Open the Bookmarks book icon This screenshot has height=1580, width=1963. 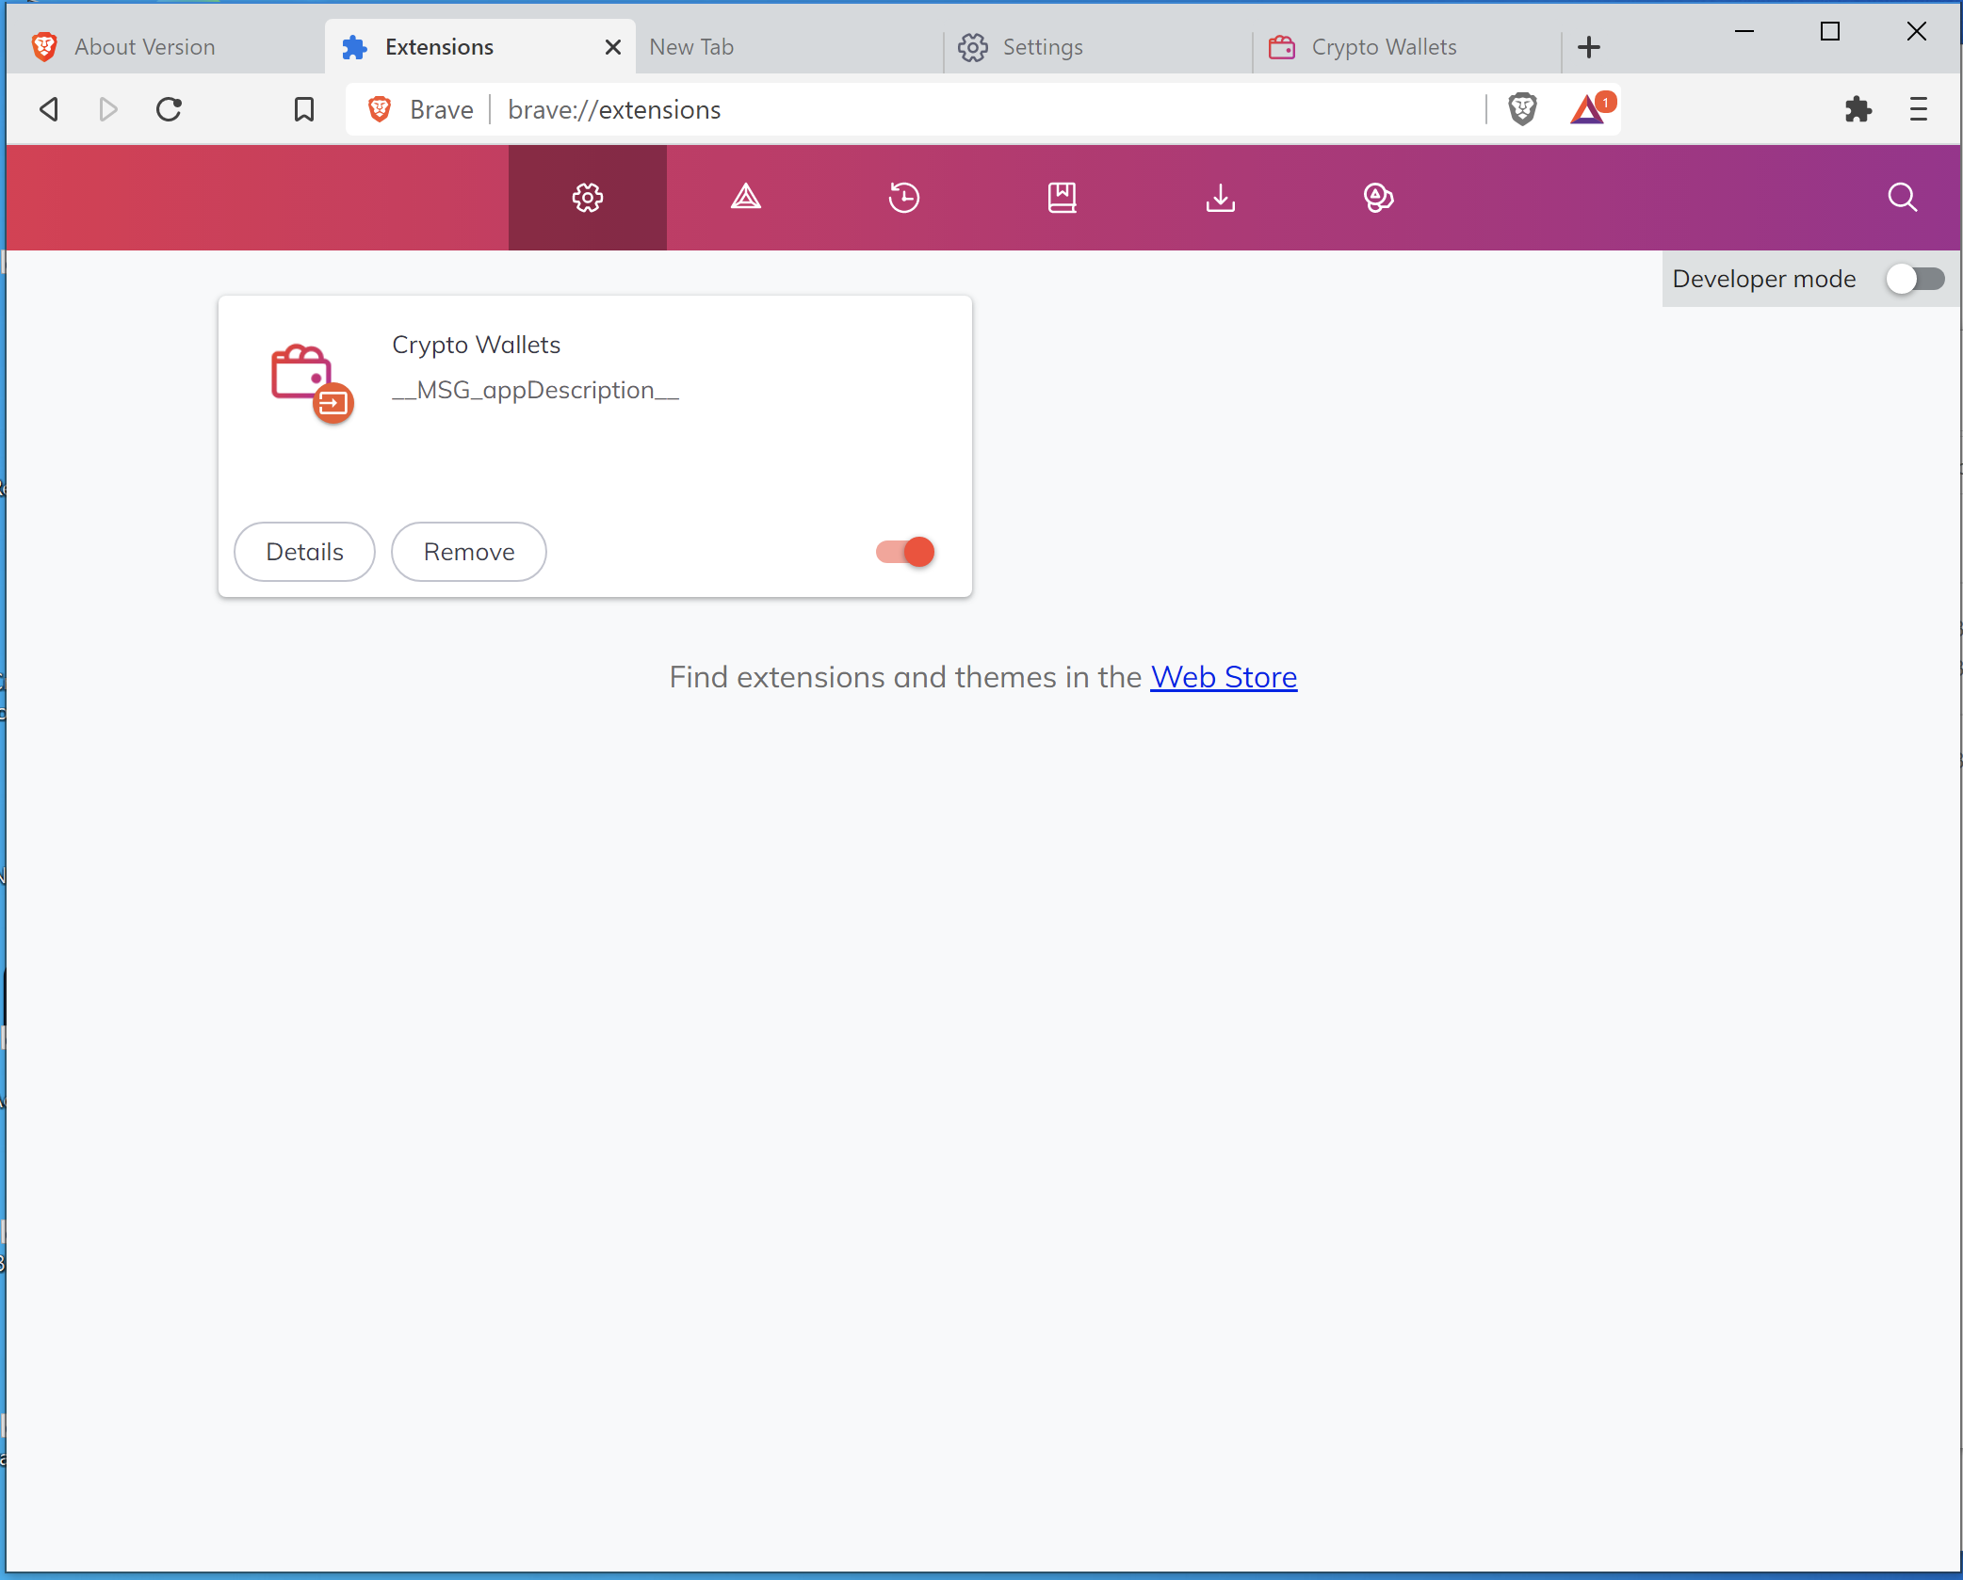[x=1062, y=198]
